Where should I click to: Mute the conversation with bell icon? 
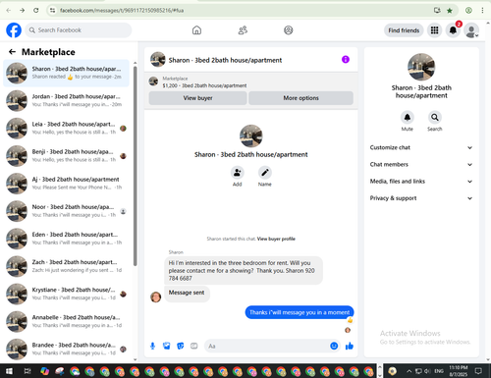408,117
